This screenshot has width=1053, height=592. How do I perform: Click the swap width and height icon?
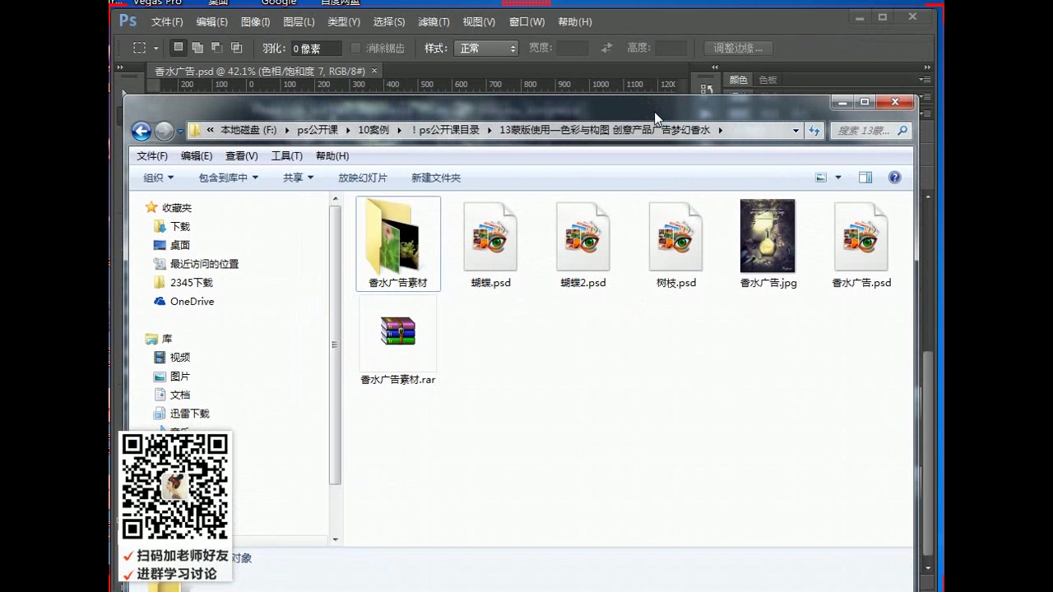point(606,48)
